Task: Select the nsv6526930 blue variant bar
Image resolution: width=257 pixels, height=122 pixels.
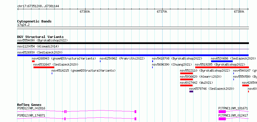Action: 133,55
